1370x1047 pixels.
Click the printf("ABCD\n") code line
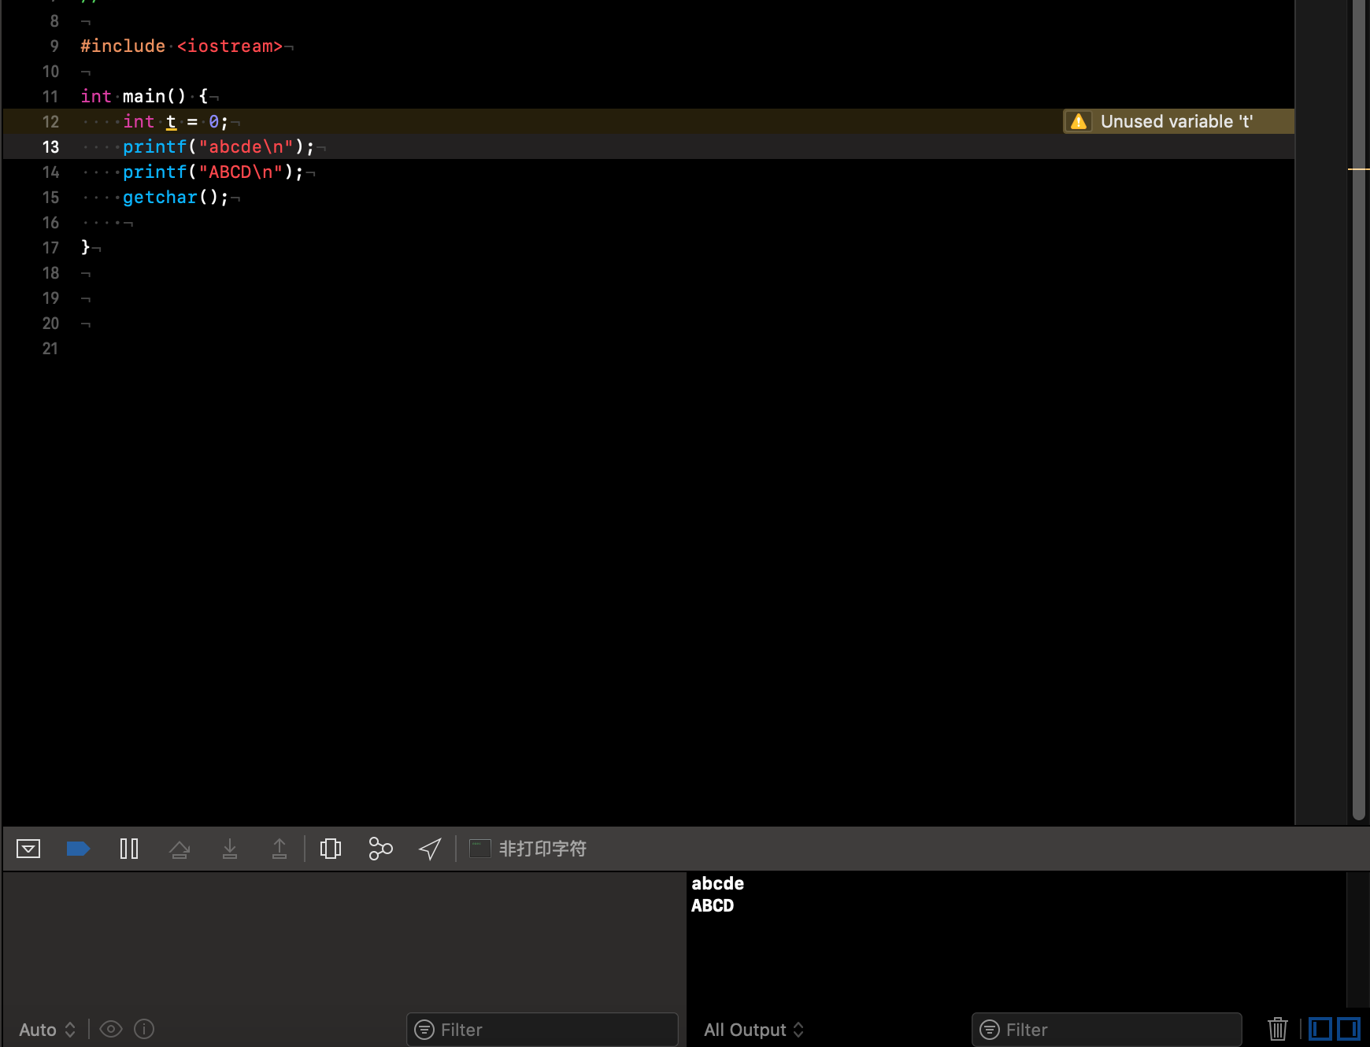tap(213, 172)
